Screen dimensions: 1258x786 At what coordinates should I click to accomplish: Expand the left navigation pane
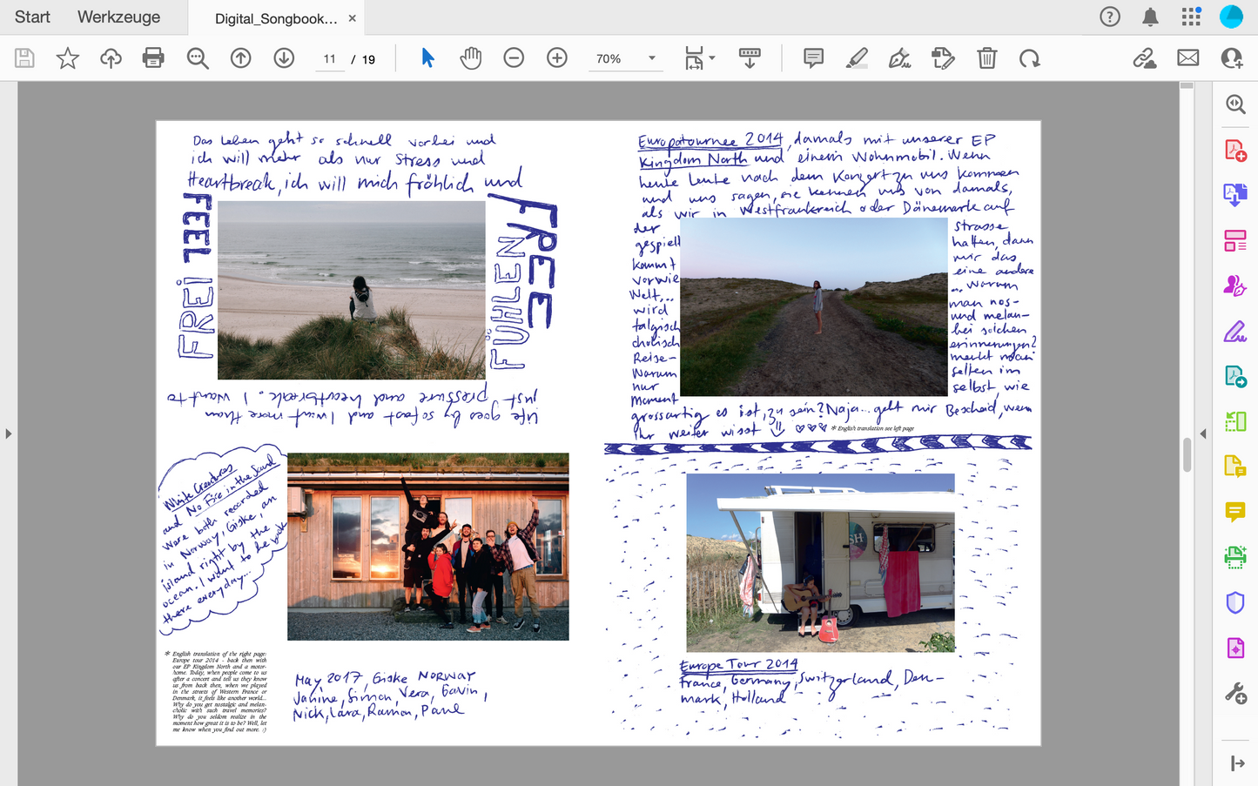click(x=9, y=433)
